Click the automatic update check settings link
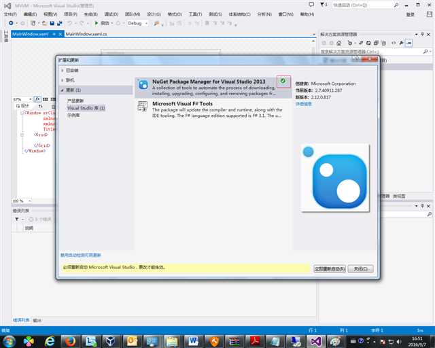435x348 pixels. point(81,255)
